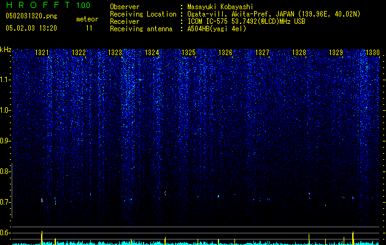The image size is (386, 245).
Task: Click observer name Masayuki Kobayashi
Action: click(x=220, y=7)
